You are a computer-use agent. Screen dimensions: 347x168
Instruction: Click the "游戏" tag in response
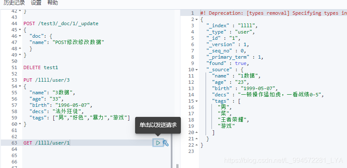coord(226,126)
